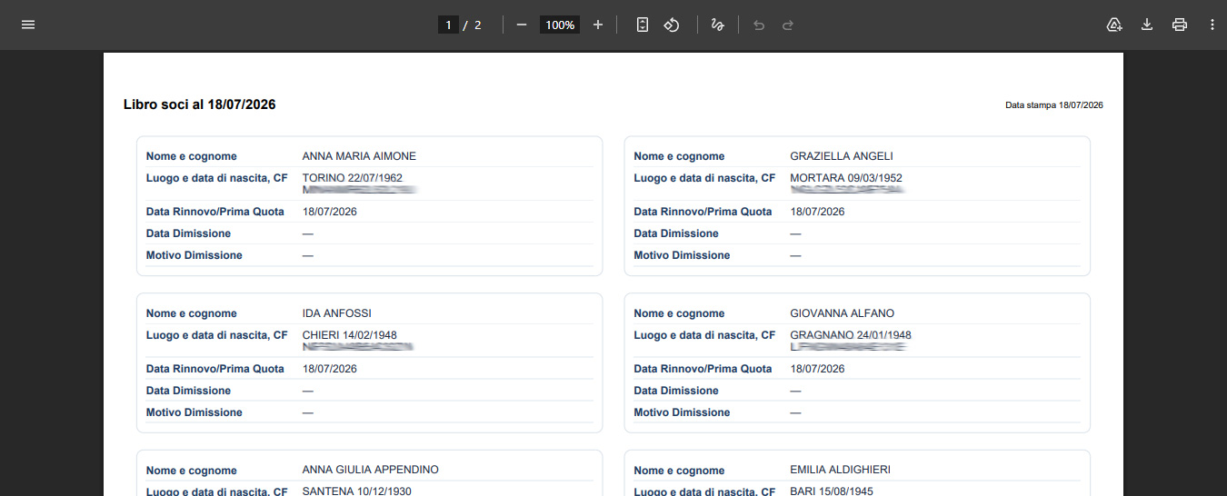The width and height of the screenshot is (1227, 496).
Task: Select the name EMILIA ALDIGHIERI
Action: point(841,470)
